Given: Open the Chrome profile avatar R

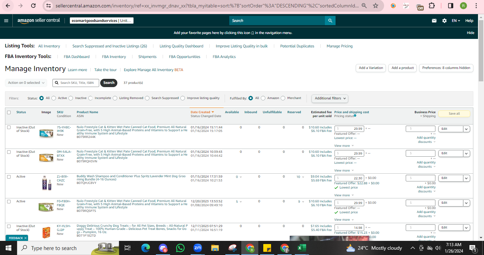Looking at the screenshot, I should tap(463, 6).
